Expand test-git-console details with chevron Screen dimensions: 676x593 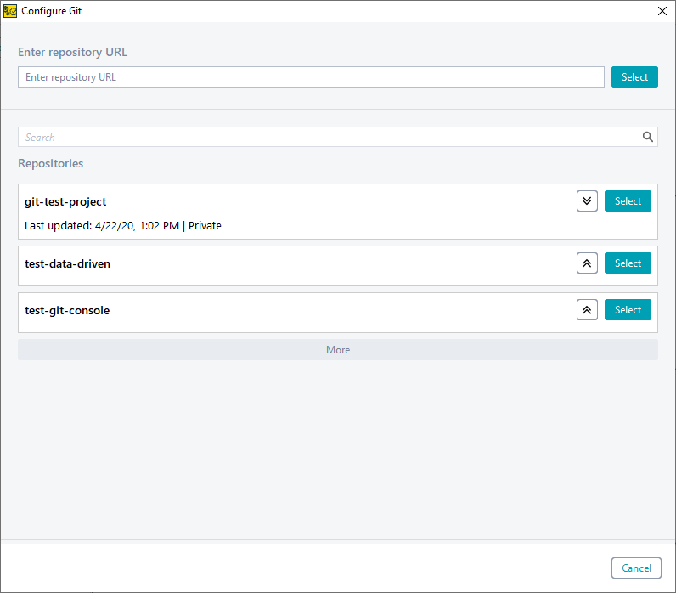pos(587,309)
